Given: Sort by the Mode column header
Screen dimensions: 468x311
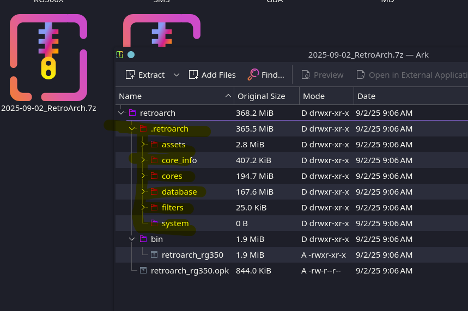Looking at the screenshot, I should pos(326,96).
